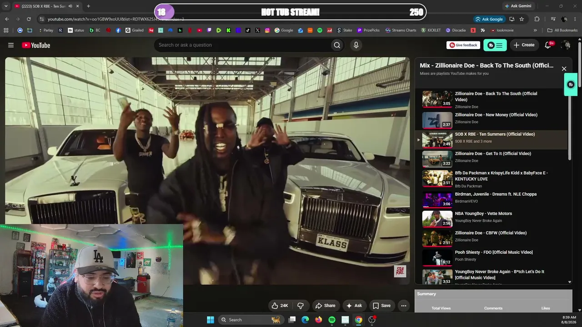Open the YouTube account avatar menu

tap(566, 45)
